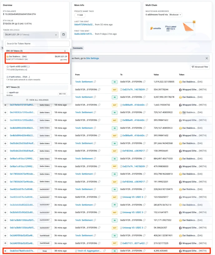
Task: Toggle eye icon for the 479.99808003 row
Action: (x=5, y=166)
